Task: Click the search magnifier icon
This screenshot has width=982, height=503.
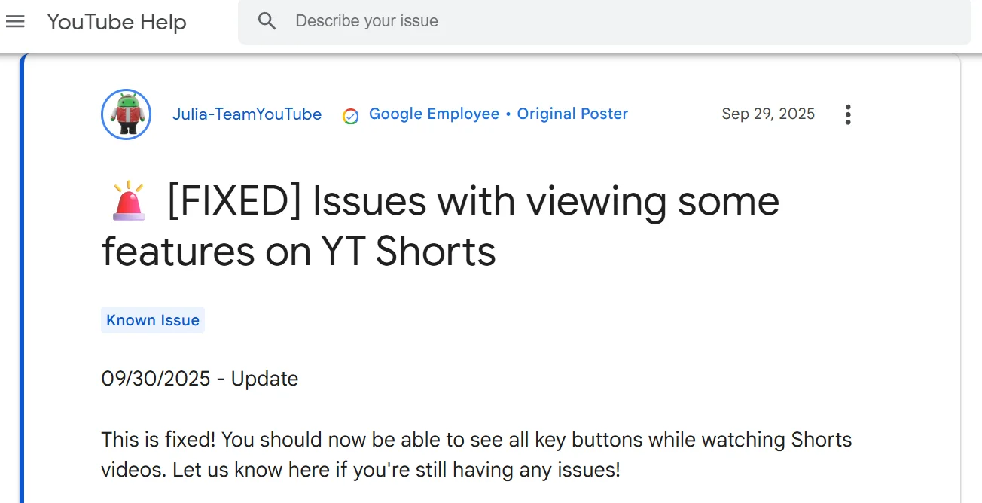Action: click(x=267, y=21)
